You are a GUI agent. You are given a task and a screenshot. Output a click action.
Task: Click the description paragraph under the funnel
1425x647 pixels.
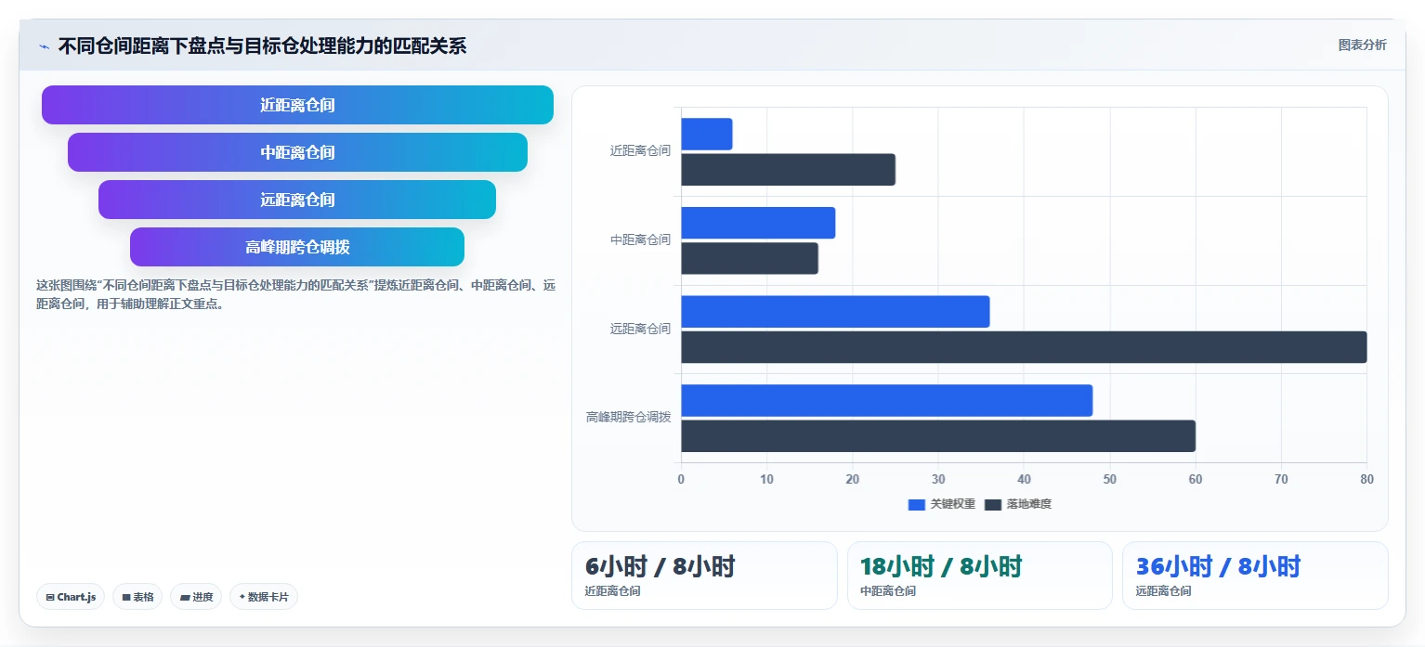(x=295, y=294)
